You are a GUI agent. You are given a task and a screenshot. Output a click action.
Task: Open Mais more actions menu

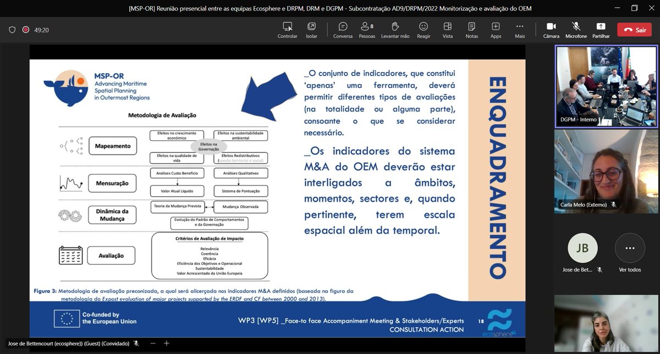pos(520,30)
